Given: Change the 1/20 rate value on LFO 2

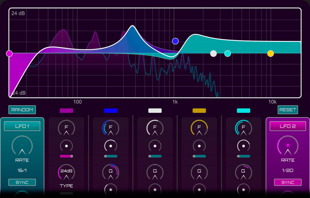Looking at the screenshot, I should [288, 166].
